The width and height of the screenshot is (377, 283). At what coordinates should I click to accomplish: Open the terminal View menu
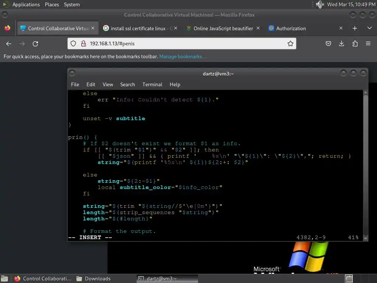[x=108, y=84]
